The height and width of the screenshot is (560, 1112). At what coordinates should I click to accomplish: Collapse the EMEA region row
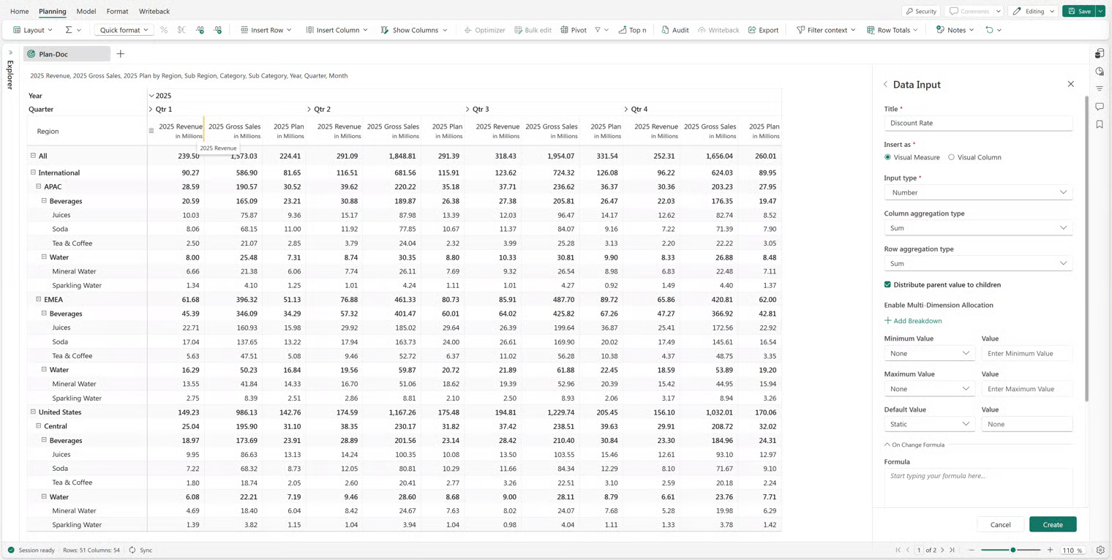(x=39, y=299)
